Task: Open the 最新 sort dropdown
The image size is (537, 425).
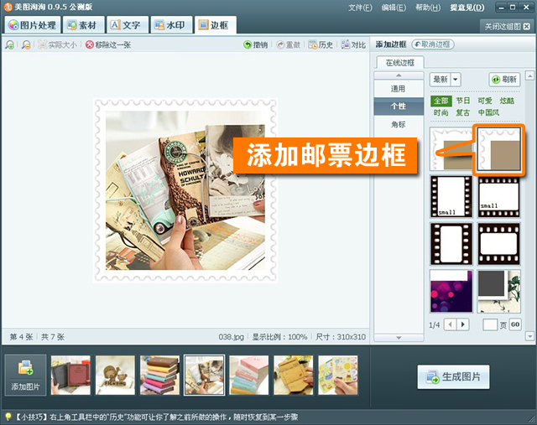Action: [x=446, y=80]
